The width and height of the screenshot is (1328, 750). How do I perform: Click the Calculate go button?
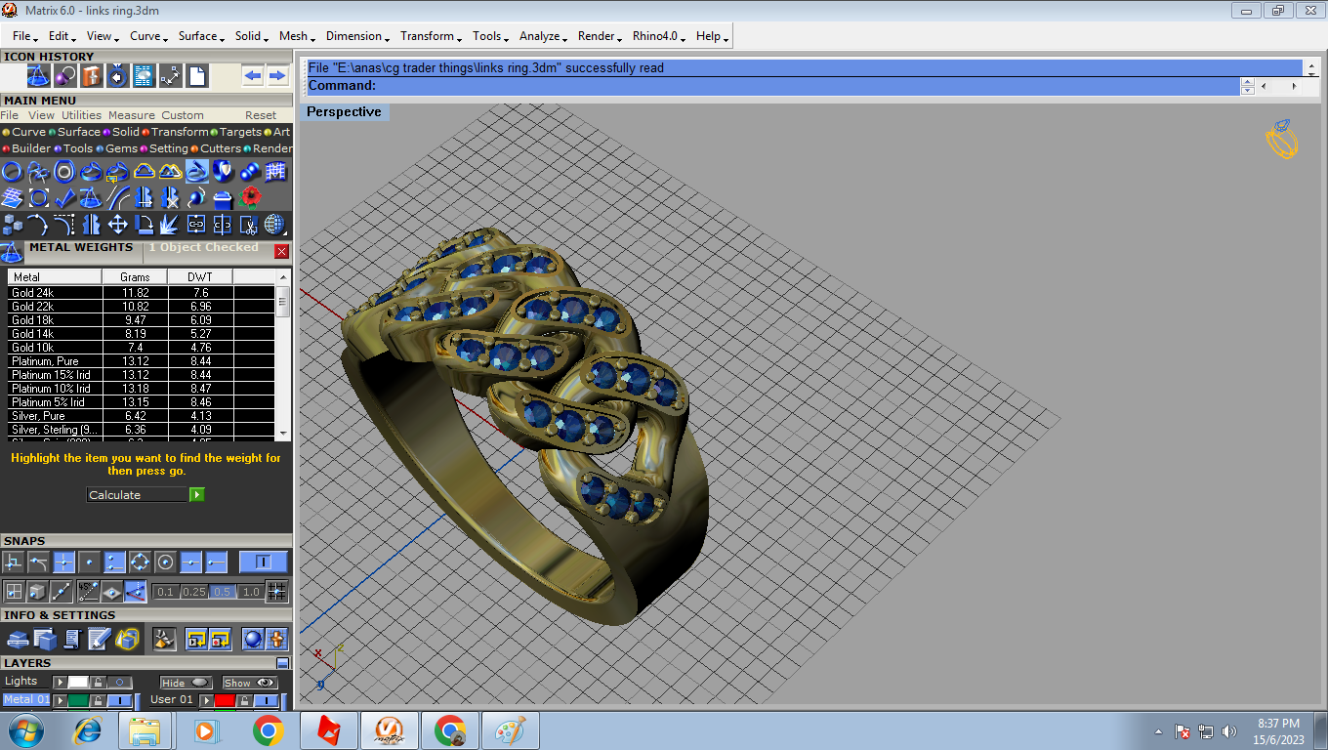pyautogui.click(x=197, y=495)
